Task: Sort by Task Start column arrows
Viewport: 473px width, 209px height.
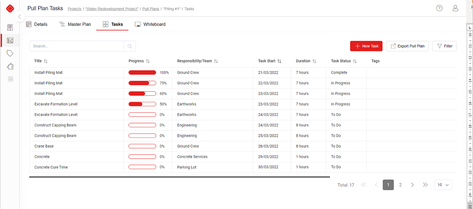Action: (279, 61)
